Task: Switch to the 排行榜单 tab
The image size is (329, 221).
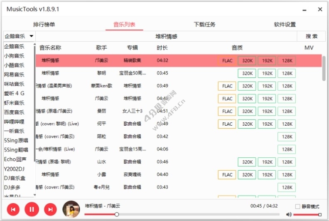Action: [44, 25]
